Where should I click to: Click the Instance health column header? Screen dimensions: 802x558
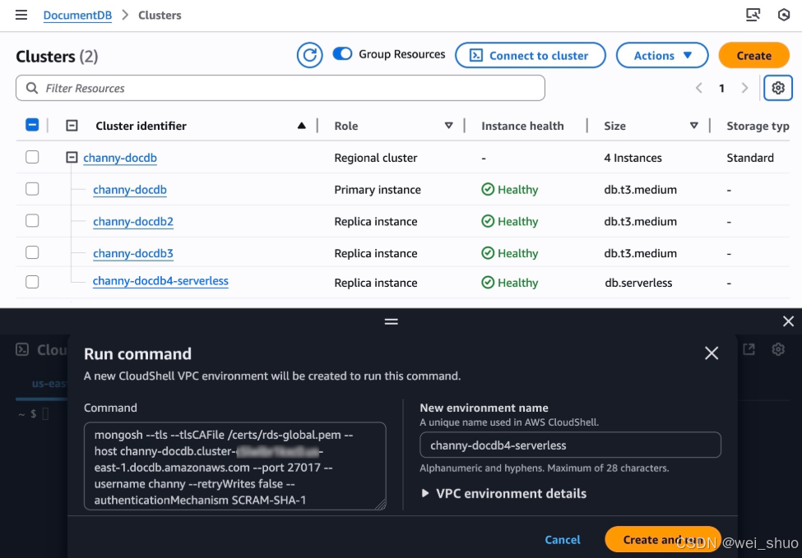[522, 126]
